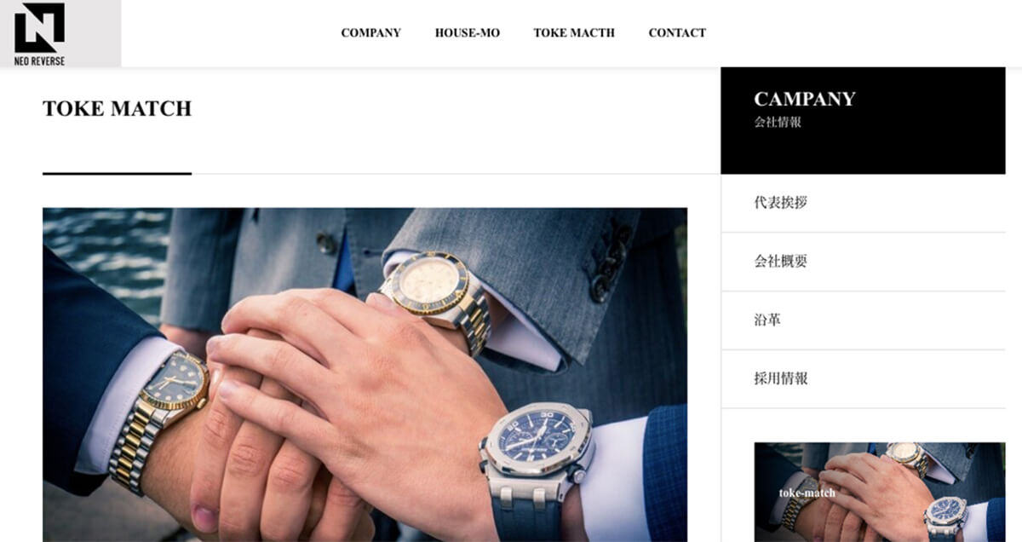1022x542 pixels.
Task: Click the large main photo of stacked hands
Action: 365,375
